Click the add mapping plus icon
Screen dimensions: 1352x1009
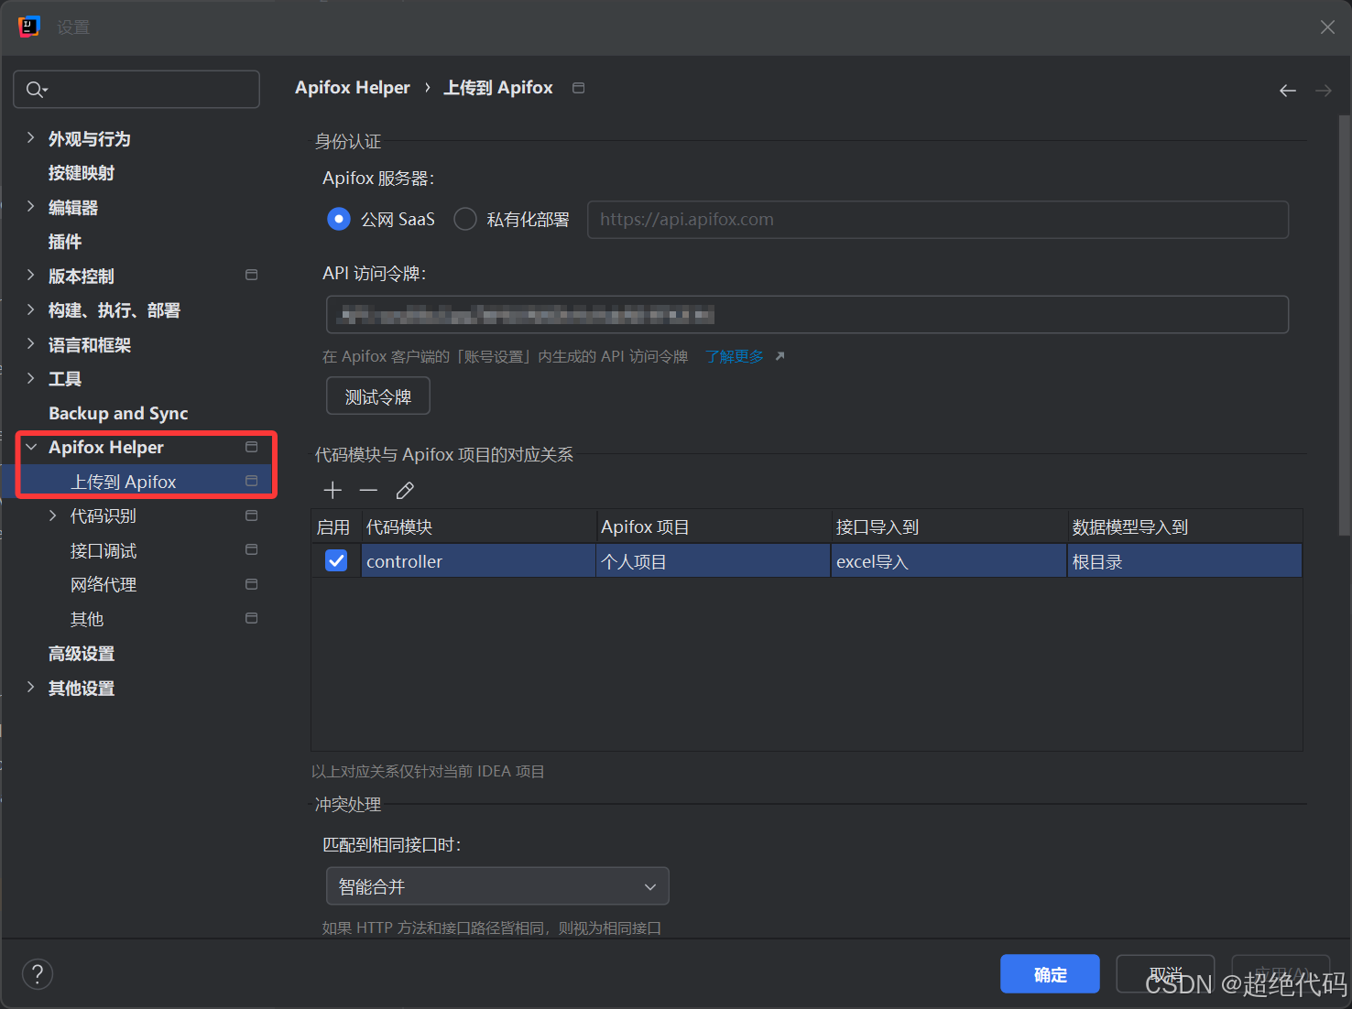[x=333, y=491]
